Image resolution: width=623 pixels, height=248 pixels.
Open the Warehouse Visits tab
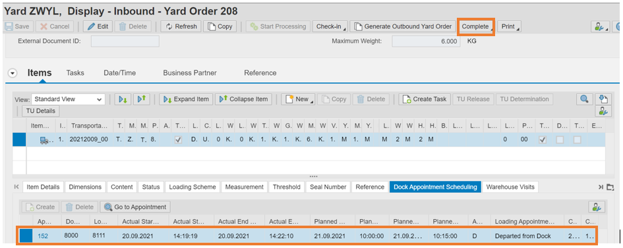click(x=510, y=187)
